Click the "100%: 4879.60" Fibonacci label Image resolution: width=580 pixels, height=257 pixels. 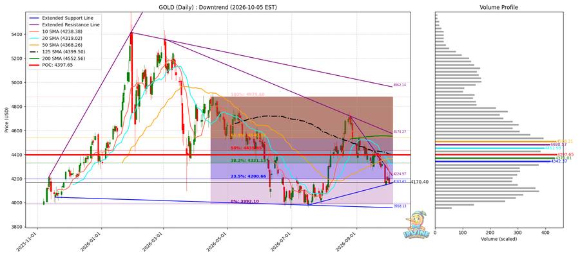pos(247,94)
